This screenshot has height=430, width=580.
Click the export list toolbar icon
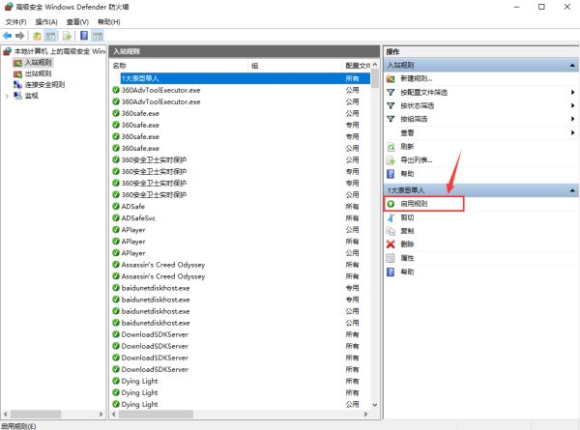coord(68,36)
